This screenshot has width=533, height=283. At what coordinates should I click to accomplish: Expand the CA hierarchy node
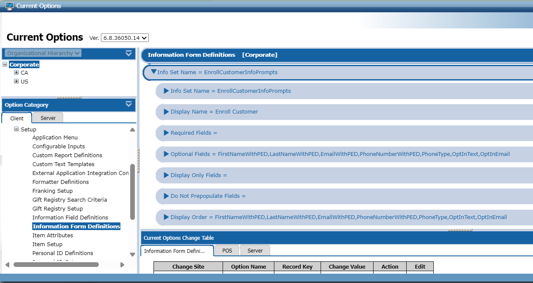pos(17,72)
